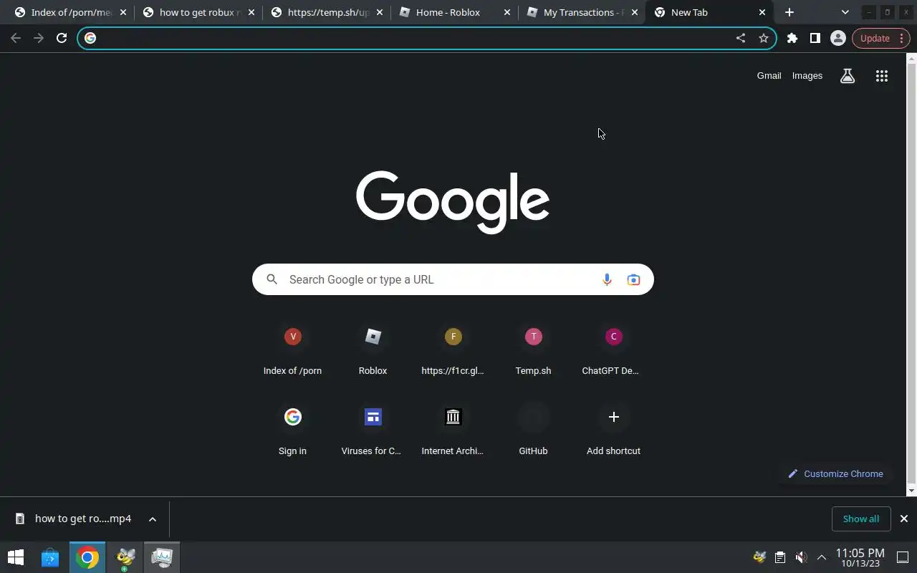The width and height of the screenshot is (917, 573).
Task: Open the https://f1cr.gl... shortcut
Action: (x=453, y=350)
